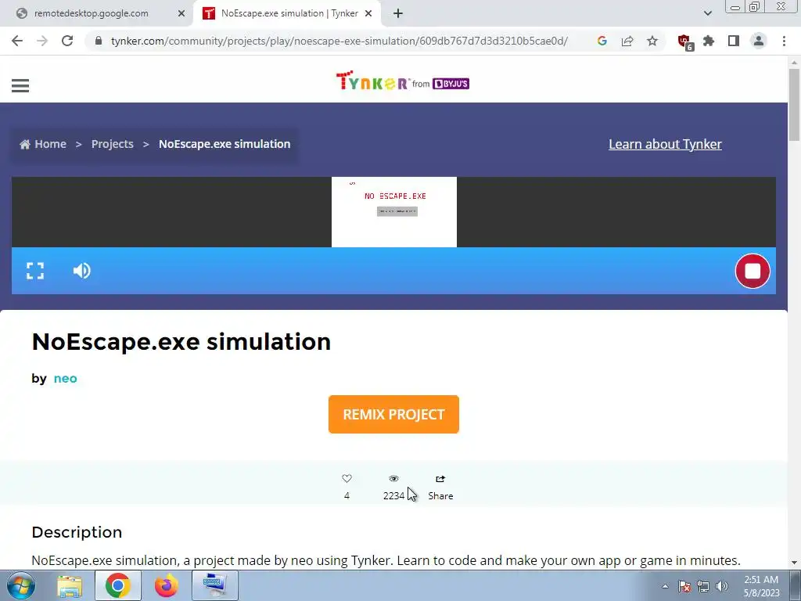801x601 pixels.
Task: Like the project with the heart icon
Action: coord(347,479)
